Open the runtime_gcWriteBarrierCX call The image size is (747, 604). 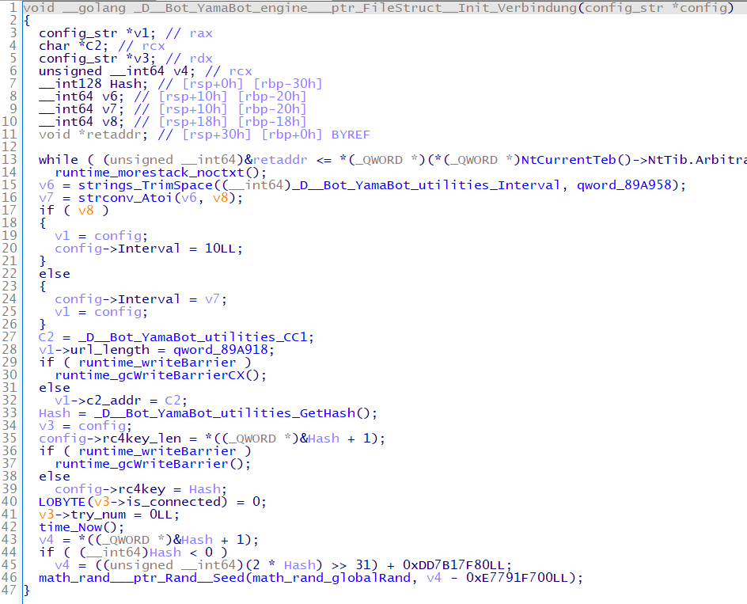tap(149, 375)
